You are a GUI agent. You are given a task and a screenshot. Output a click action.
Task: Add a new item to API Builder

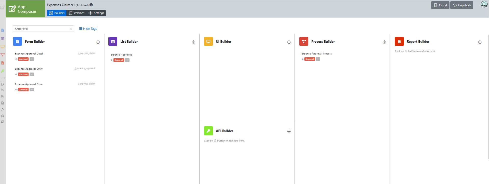coord(289,131)
